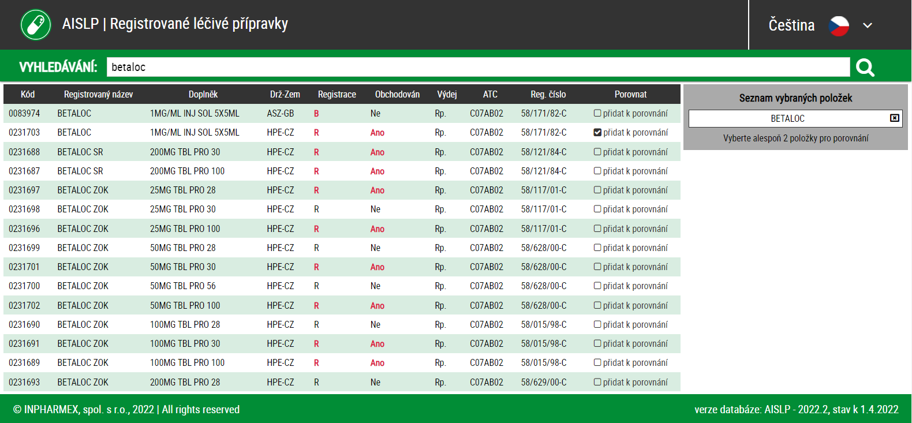
Task: Click the database version footer text
Action: (796, 409)
